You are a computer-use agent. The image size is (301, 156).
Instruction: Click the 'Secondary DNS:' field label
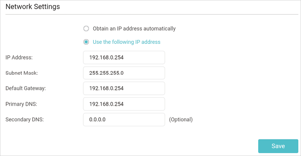coord(24,119)
